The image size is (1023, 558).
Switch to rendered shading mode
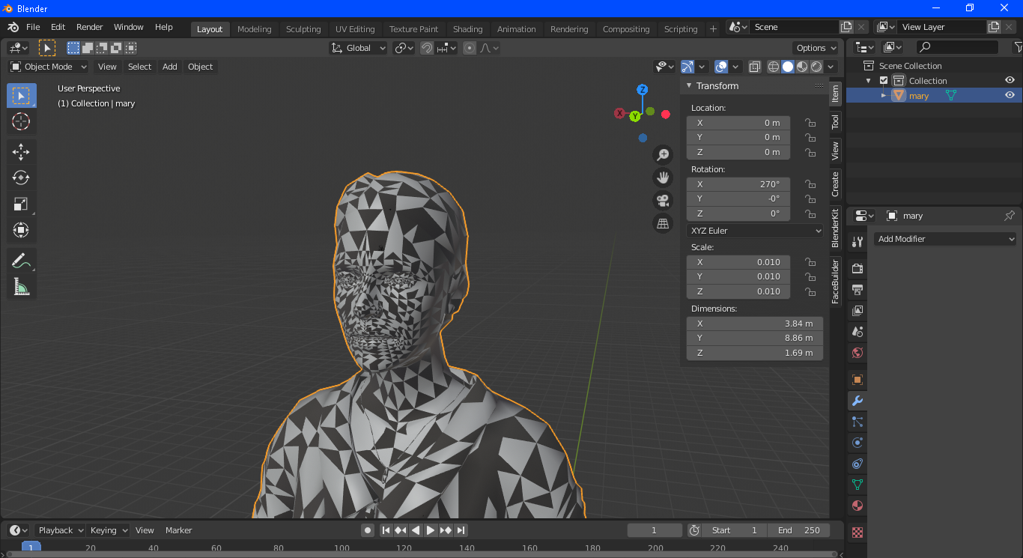pos(816,67)
